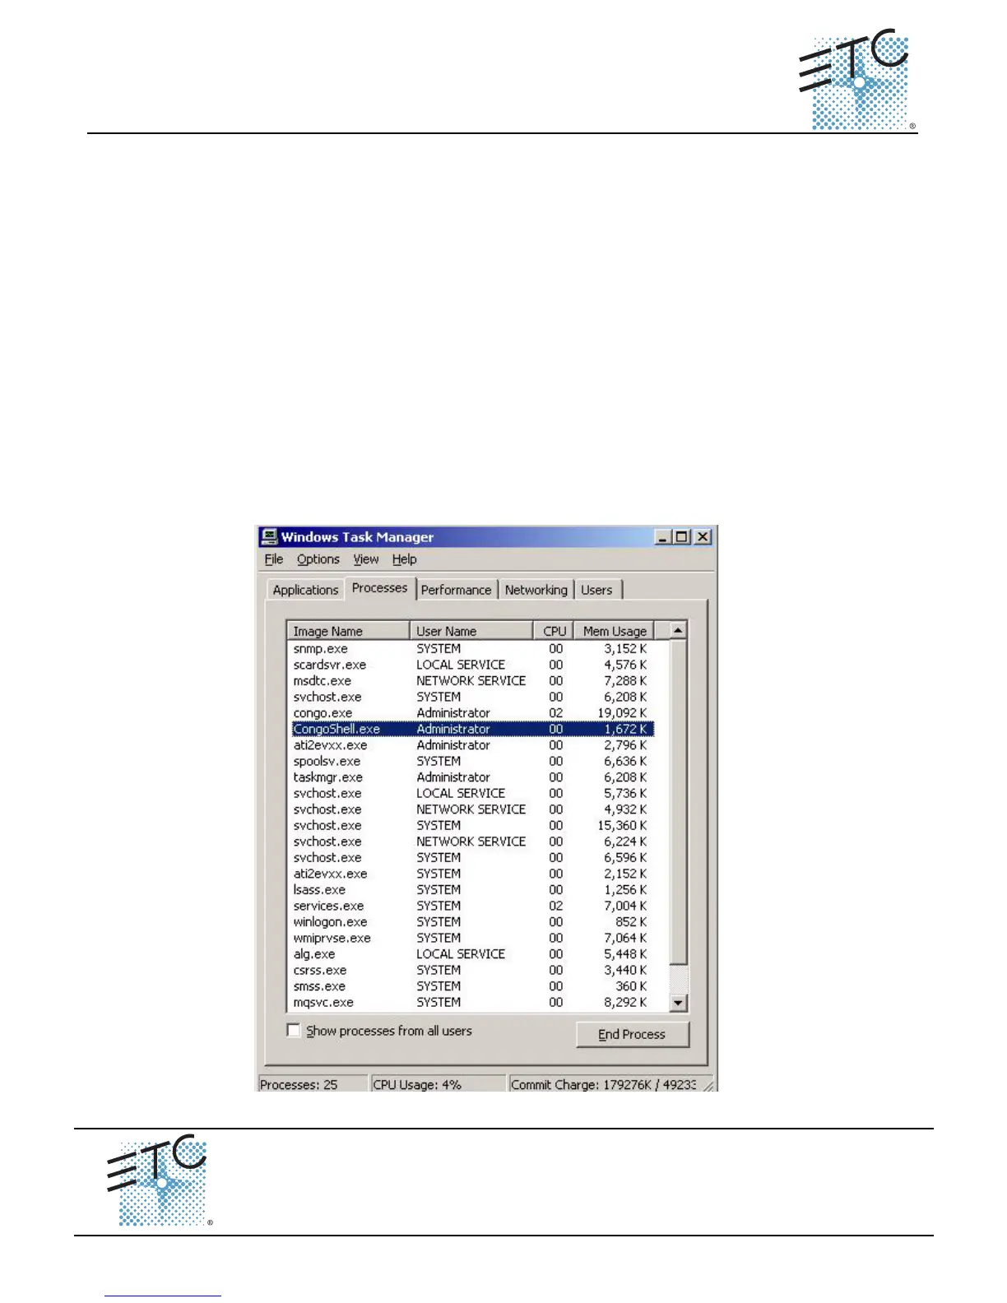This screenshot has width=1007, height=1303.
Task: Open the Options menu
Action: point(318,559)
